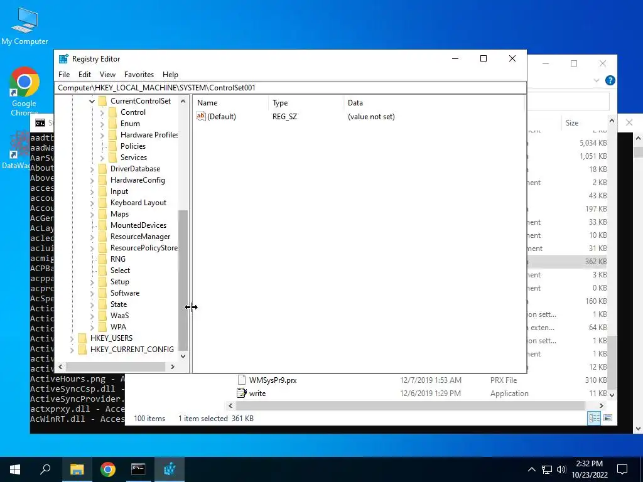Click the registry path address bar
The width and height of the screenshot is (643, 482).
click(x=290, y=88)
